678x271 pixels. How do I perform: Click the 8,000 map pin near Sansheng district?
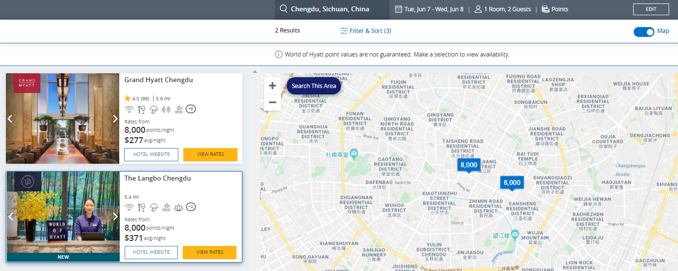(512, 183)
